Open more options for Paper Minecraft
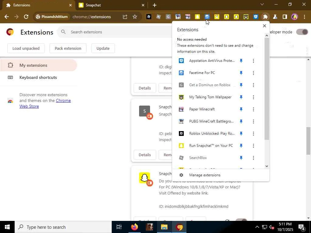Screen dimensions: 311x233 pos(253,109)
